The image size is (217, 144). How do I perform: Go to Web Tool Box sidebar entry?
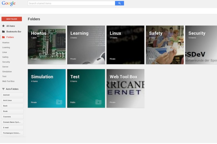click(x=8, y=81)
